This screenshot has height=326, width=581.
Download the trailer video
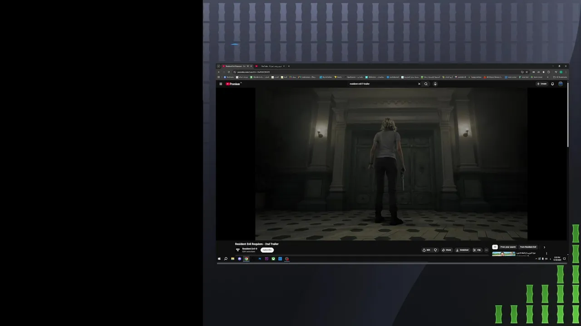462,250
